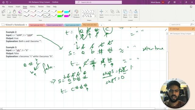
Task: Open March Leetcode 2022 section
Action: click(x=55, y=25)
